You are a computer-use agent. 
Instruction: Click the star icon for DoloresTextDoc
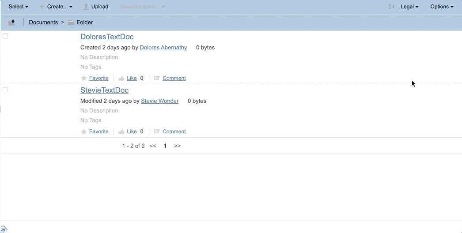click(x=84, y=78)
